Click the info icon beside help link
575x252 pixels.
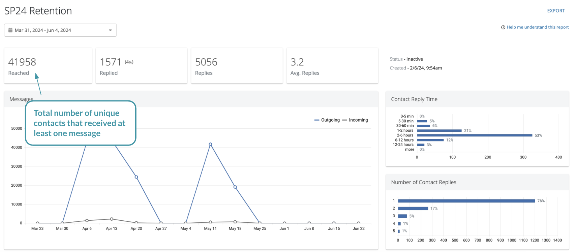coord(503,27)
